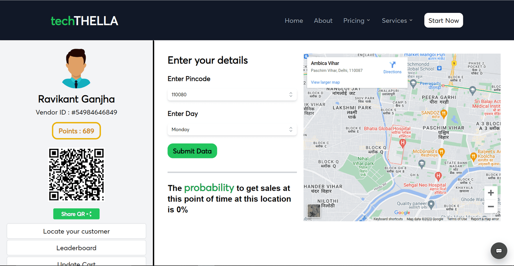Image resolution: width=514 pixels, height=266 pixels.
Task: Click the school pin near GH 6
Action: pos(422,164)
